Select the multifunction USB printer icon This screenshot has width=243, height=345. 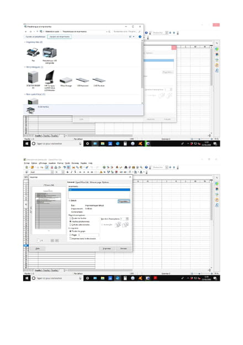[50, 53]
